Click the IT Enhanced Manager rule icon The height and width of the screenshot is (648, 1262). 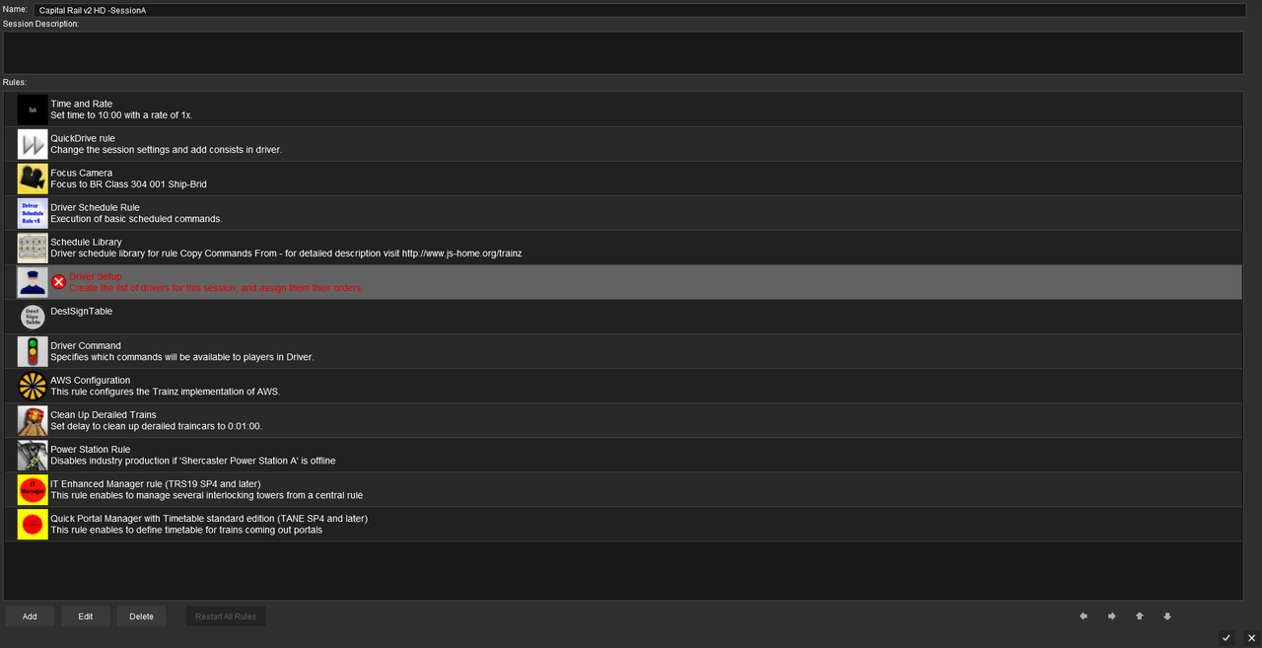tap(33, 489)
